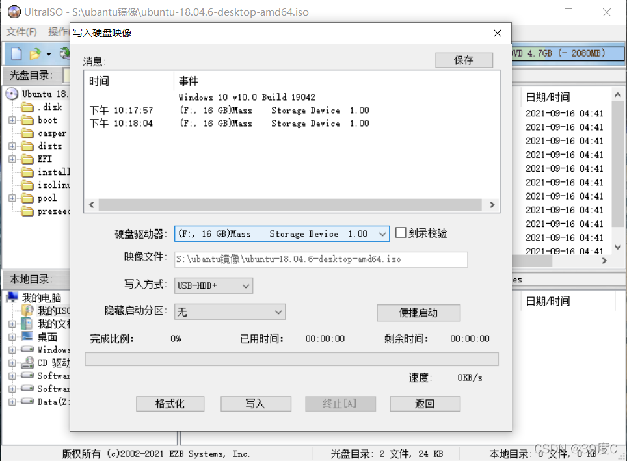Click the DVD 4.7GB size indicator bar
The height and width of the screenshot is (461, 627).
point(568,53)
